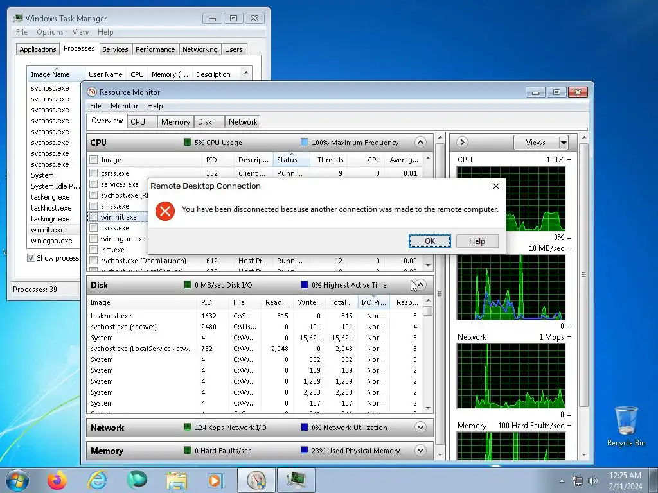Tick the svchost.exe (RP row checkbox
Image resolution: width=658 pixels, height=493 pixels.
click(x=94, y=195)
